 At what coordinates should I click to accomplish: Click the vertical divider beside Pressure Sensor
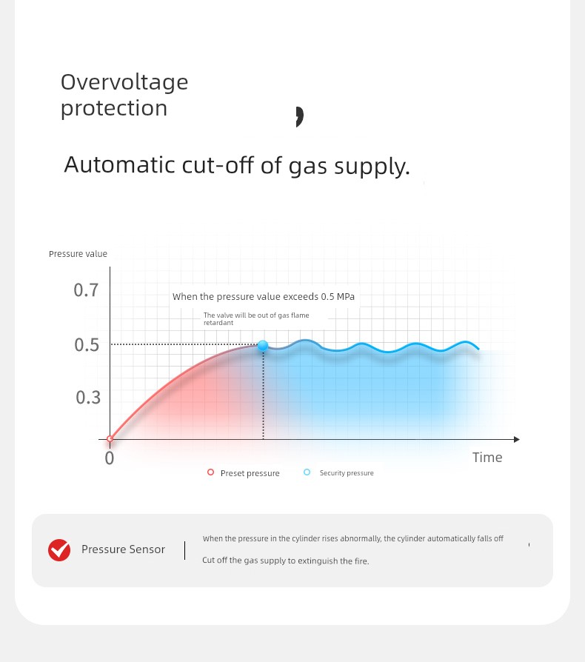coord(185,549)
